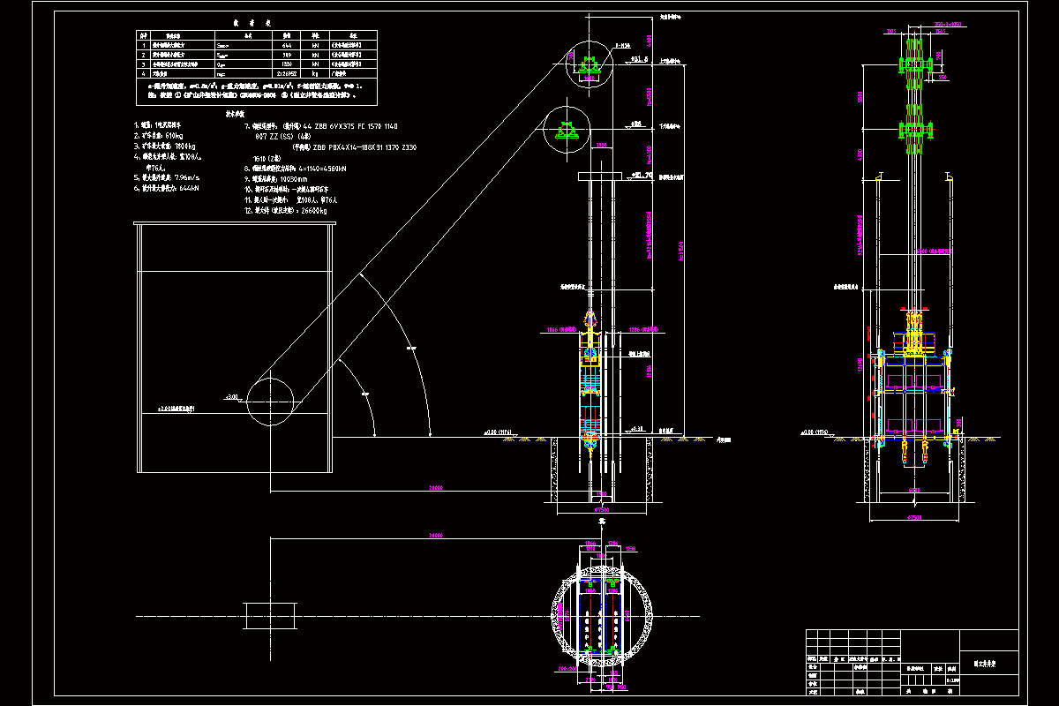1059x706 pixels.
Task: Select the "+21.70" elevation label on the headframe
Action: (643, 176)
